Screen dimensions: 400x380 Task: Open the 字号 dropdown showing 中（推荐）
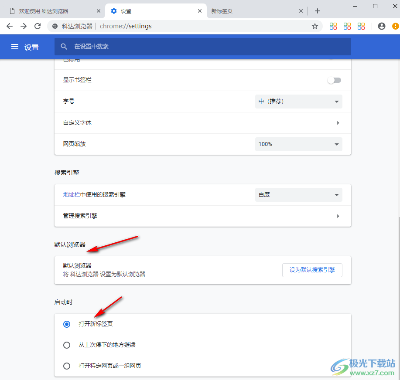(298, 101)
